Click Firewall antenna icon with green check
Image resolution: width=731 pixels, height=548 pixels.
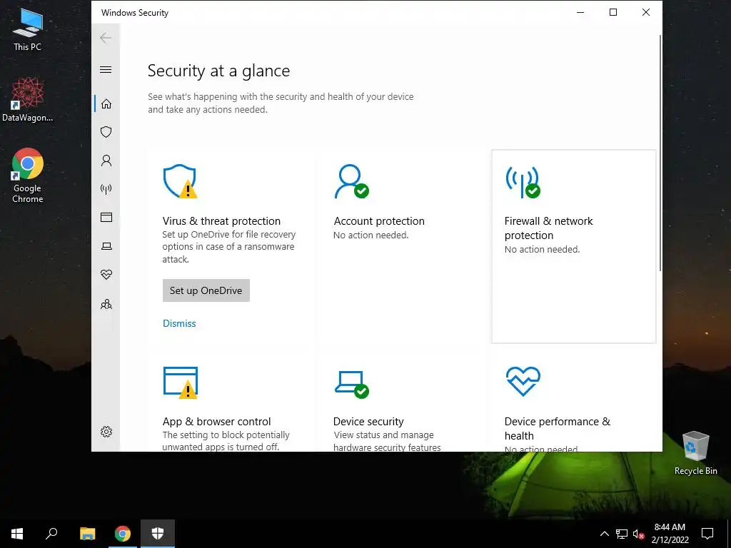pyautogui.click(x=523, y=182)
